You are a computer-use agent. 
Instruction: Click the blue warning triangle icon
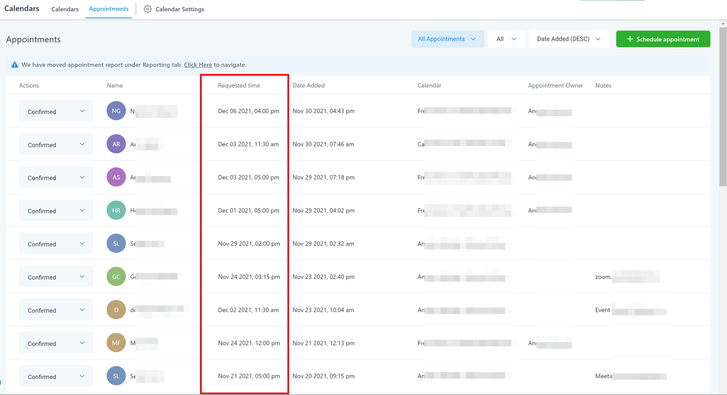(x=15, y=65)
